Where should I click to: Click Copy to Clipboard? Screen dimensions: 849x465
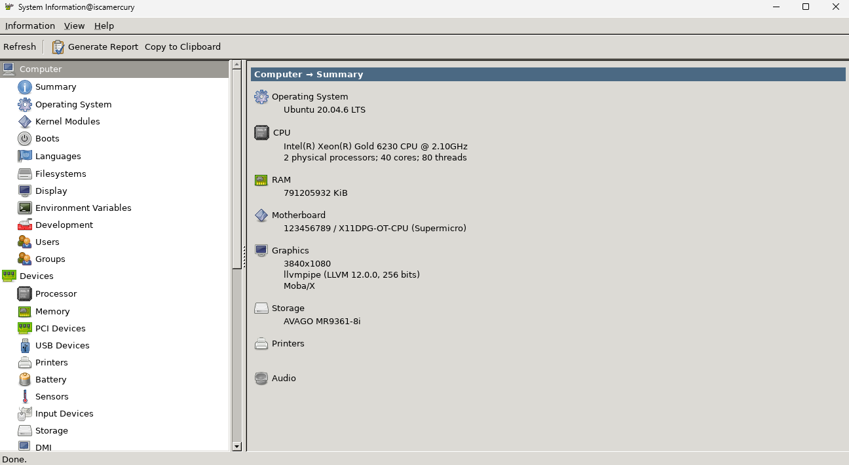[x=183, y=46]
